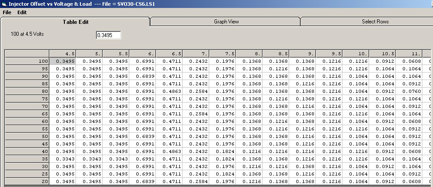Click the 0.3495 value input field
This screenshot has width=433, height=187.
click(x=108, y=35)
